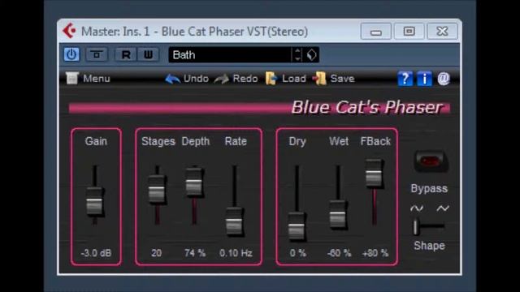Click the preset up/down stepper arrows

point(297,54)
